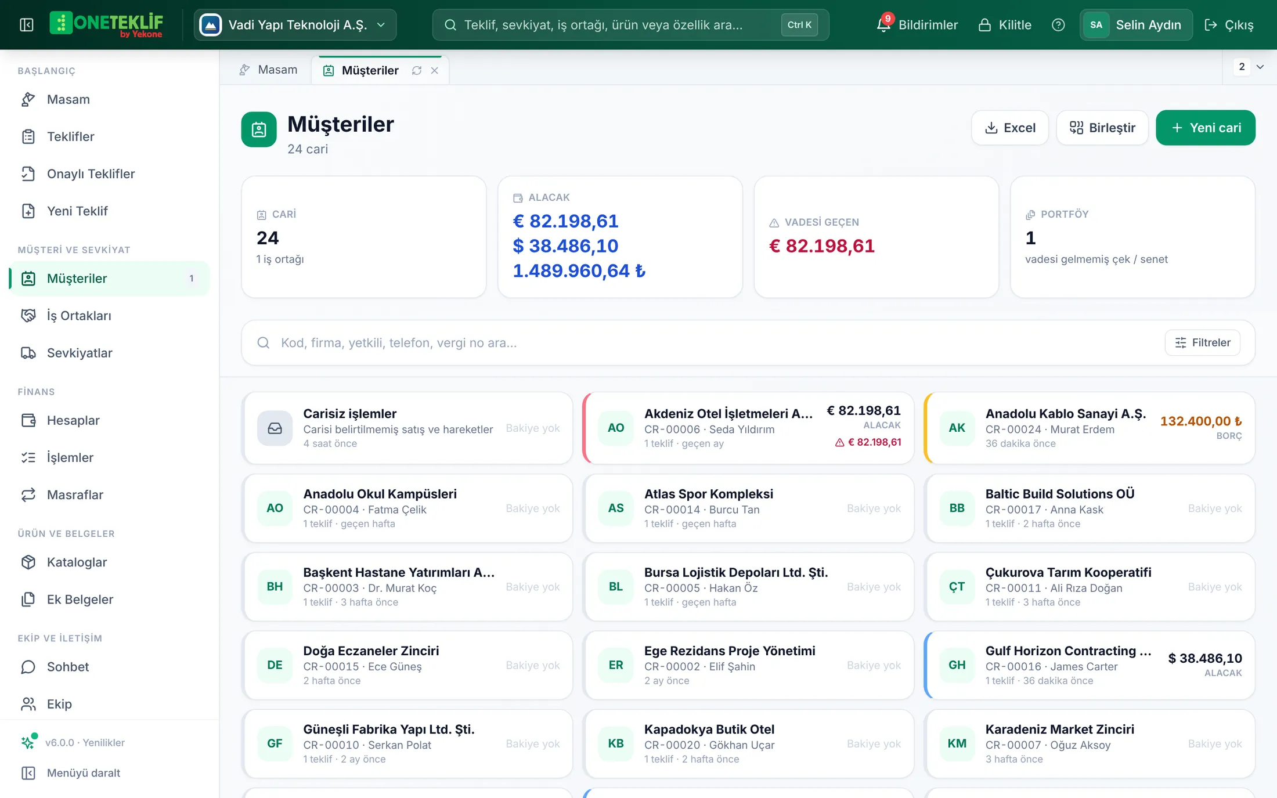Close the Müşteriler tab
Image resolution: width=1277 pixels, height=798 pixels.
tap(434, 70)
